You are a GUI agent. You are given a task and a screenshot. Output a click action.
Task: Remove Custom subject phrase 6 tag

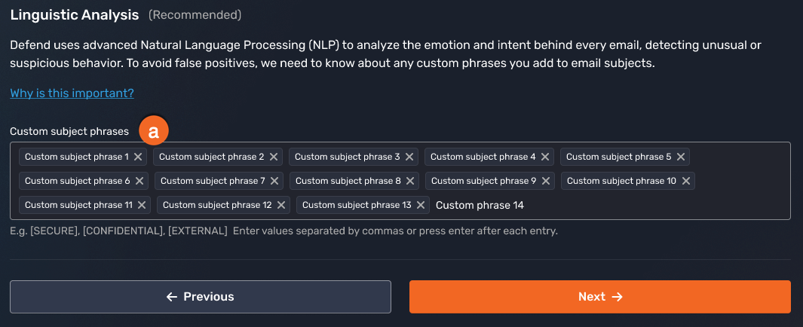coord(139,181)
